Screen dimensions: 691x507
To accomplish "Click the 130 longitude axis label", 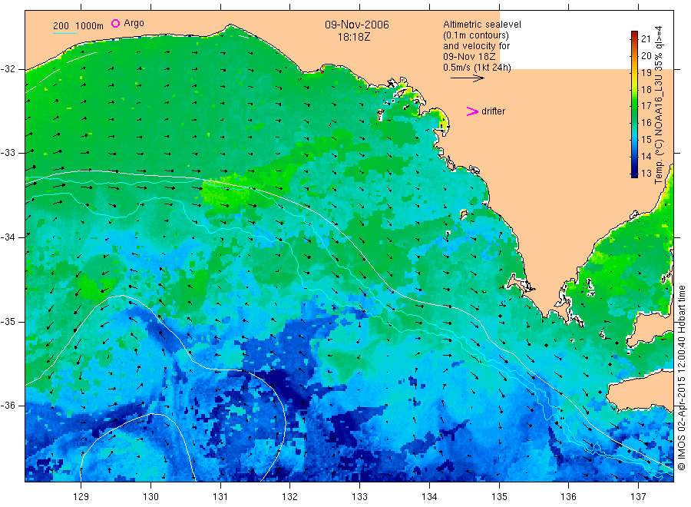I will (150, 497).
